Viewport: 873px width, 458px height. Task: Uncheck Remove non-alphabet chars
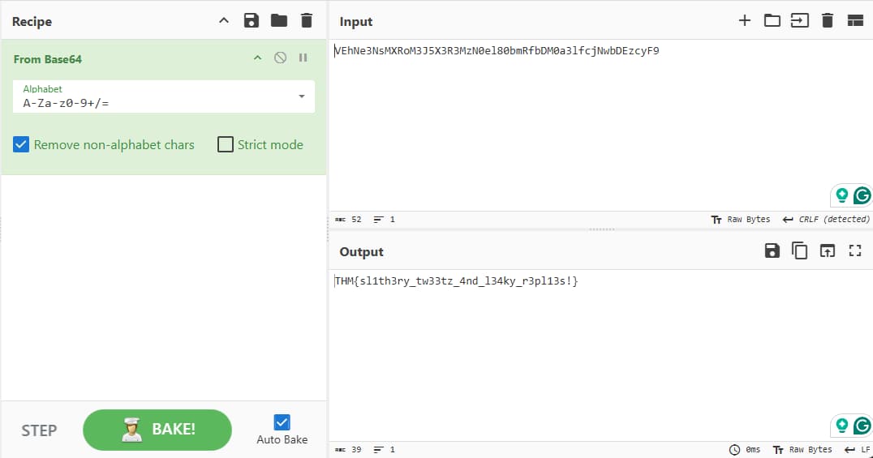22,145
